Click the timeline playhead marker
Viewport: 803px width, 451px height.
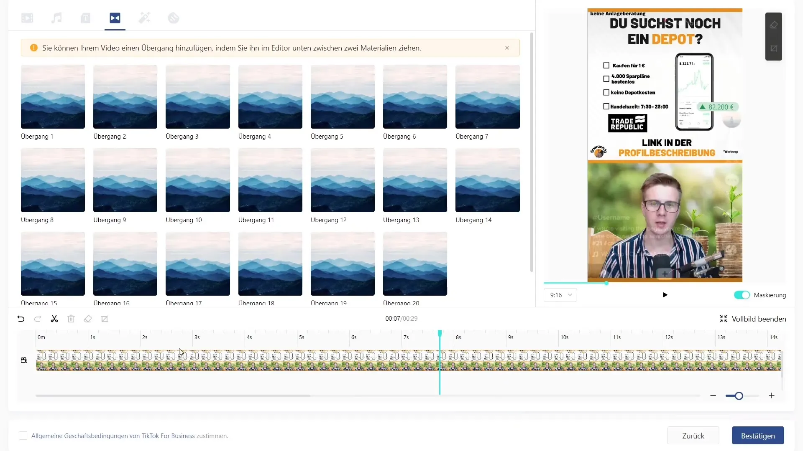440,333
